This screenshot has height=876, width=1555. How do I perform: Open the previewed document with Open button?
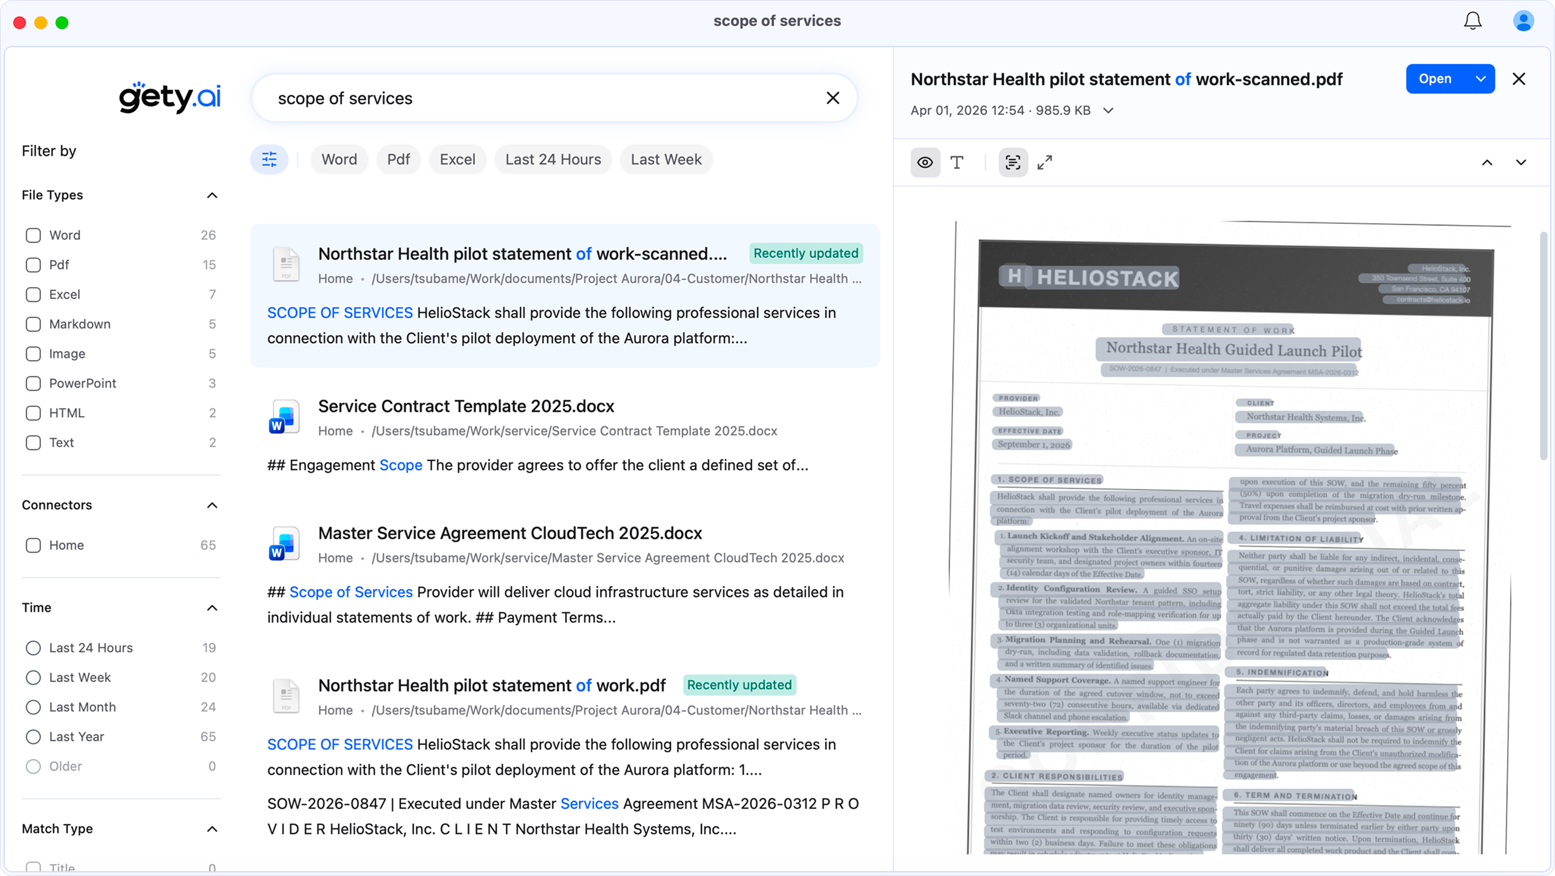tap(1435, 79)
